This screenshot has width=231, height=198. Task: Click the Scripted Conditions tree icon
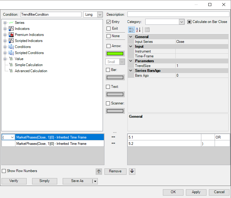tap(11, 53)
